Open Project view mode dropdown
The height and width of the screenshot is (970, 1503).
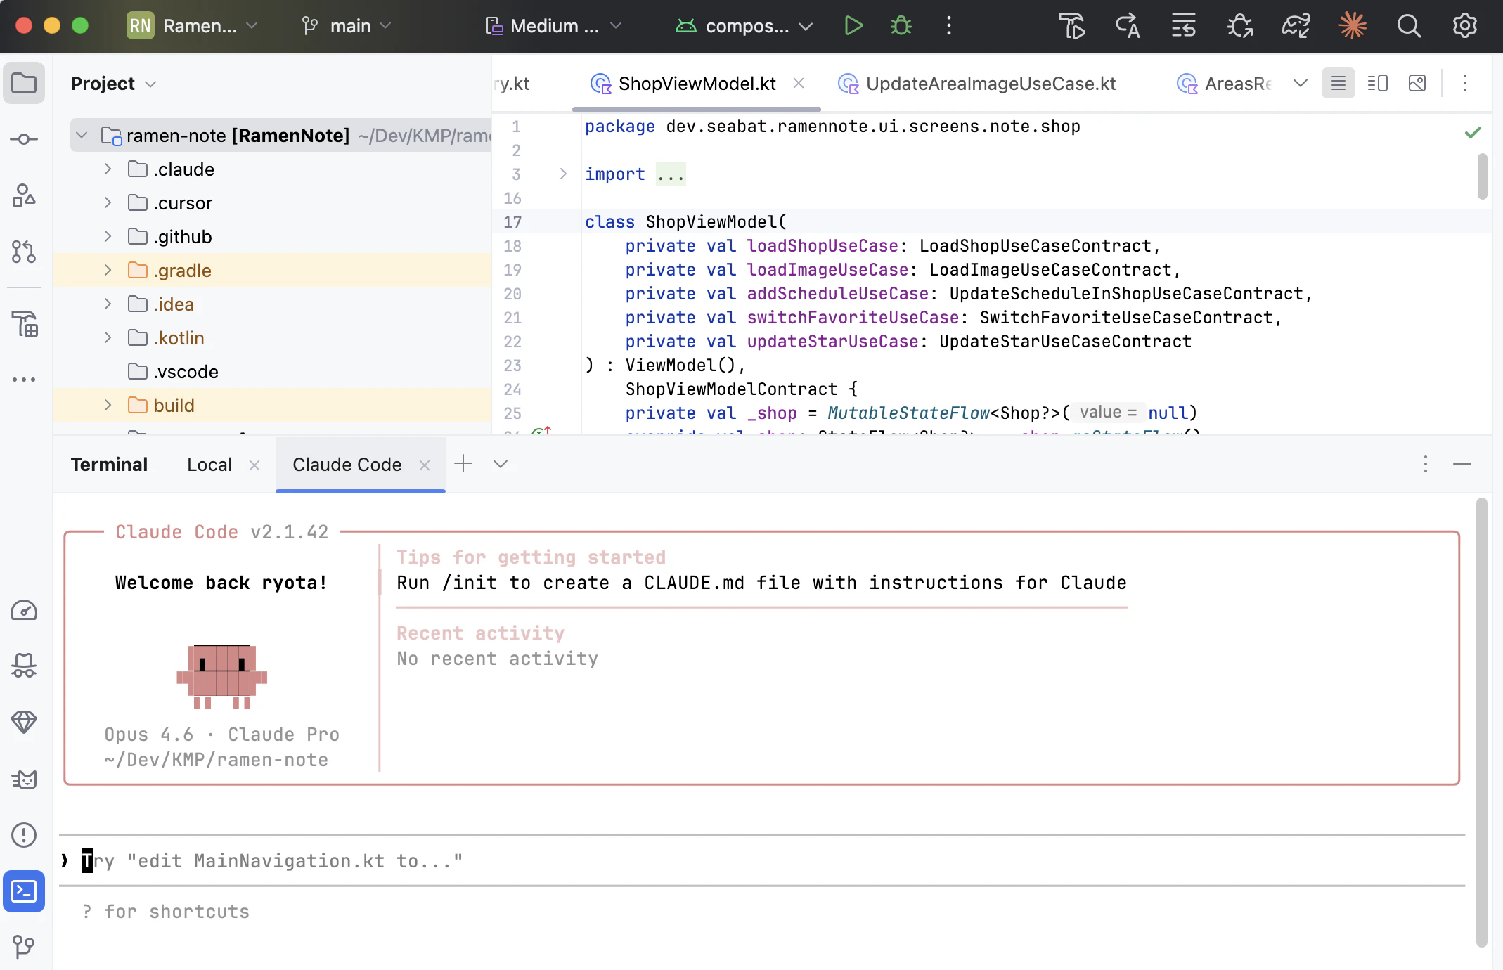[x=113, y=84]
